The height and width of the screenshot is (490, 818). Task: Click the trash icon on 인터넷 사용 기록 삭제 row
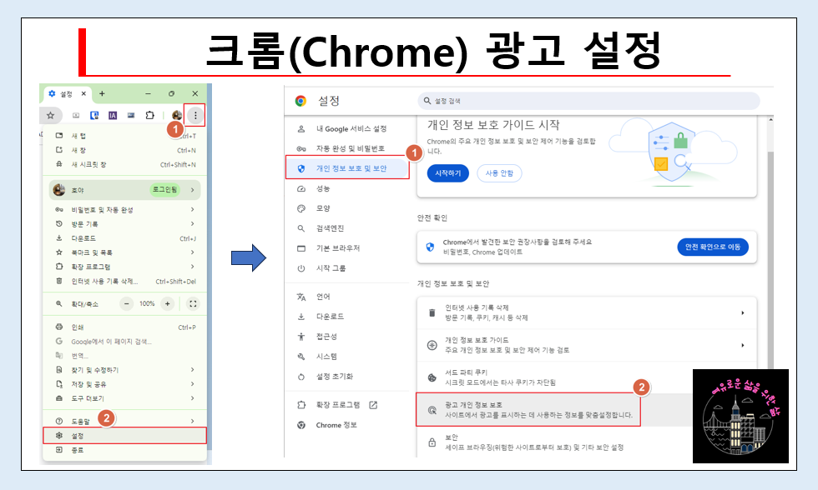tap(432, 313)
